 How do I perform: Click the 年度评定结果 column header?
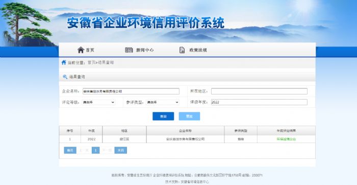pos(287,131)
